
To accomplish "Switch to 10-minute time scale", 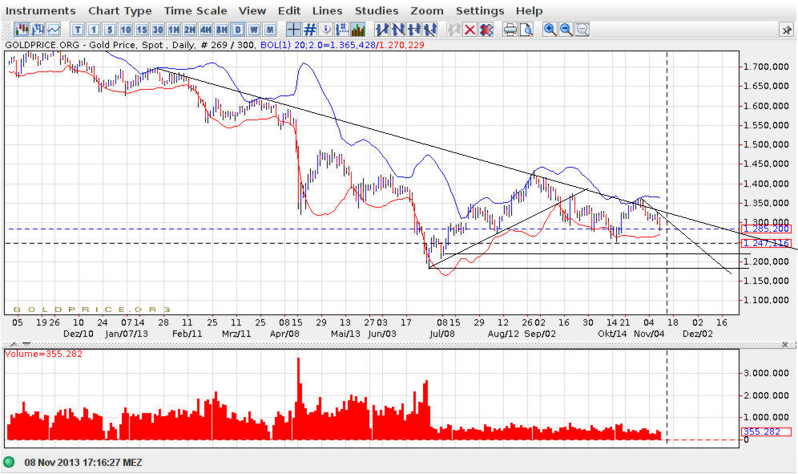I will 126,30.
